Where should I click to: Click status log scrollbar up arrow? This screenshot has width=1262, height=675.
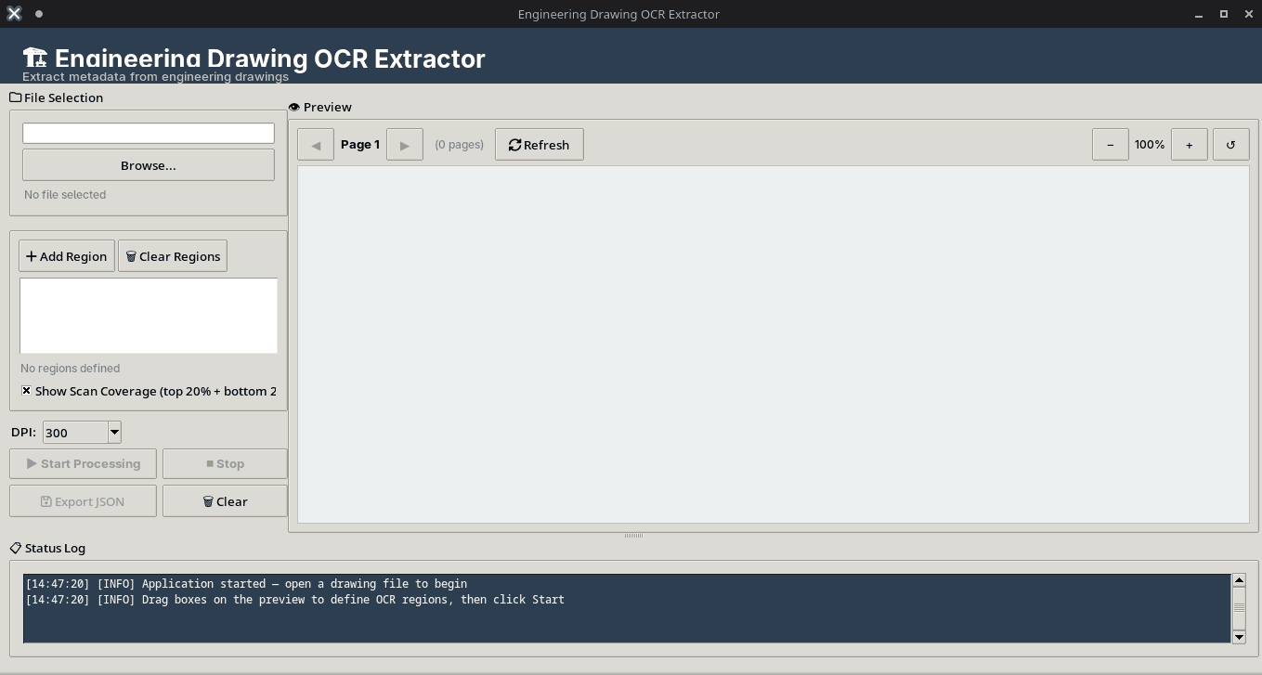point(1239,580)
